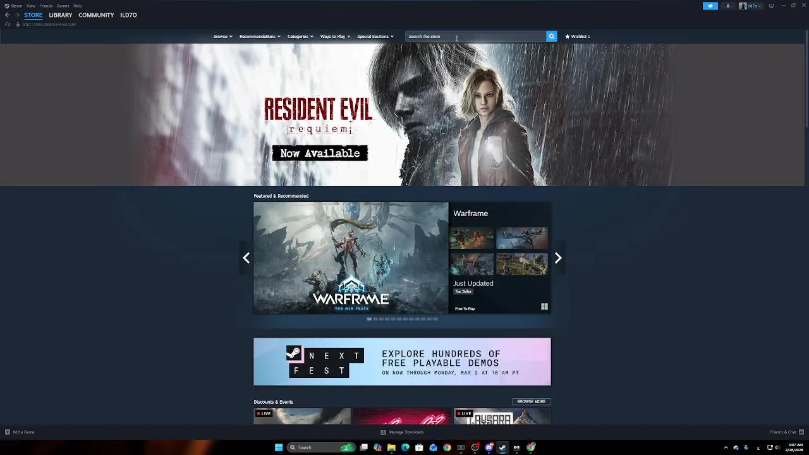Select the second Warframe screenshot thumbnail
Image resolution: width=809 pixels, height=455 pixels.
coord(522,238)
